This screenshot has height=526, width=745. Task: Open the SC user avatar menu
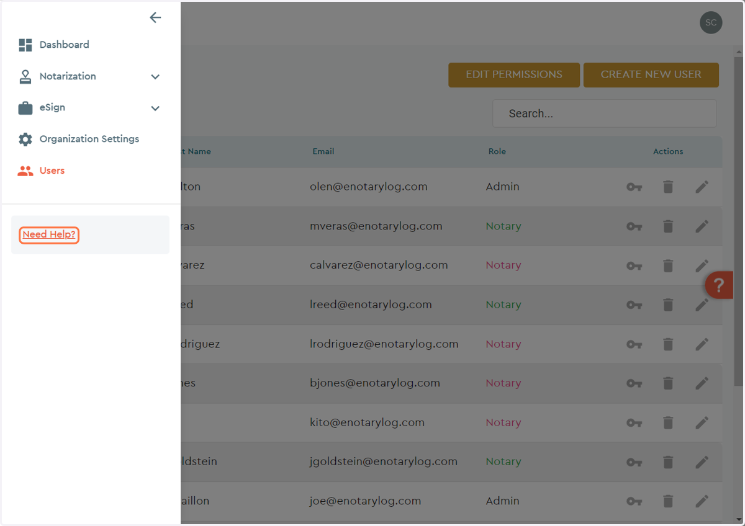coord(711,22)
